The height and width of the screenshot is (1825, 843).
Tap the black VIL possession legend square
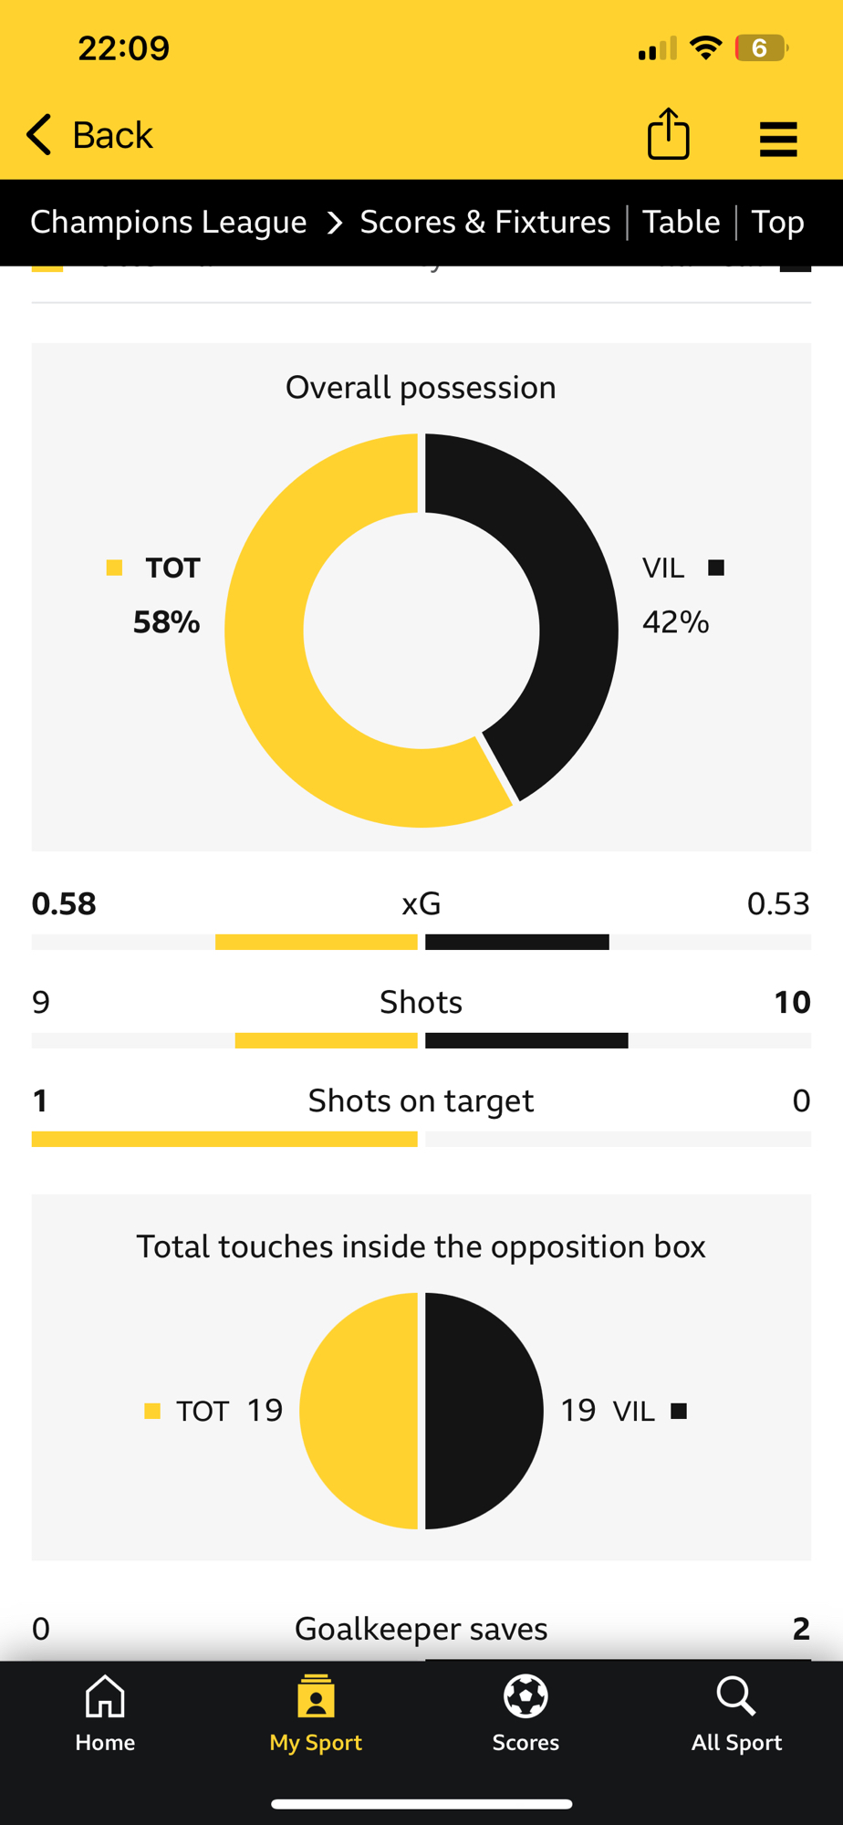click(716, 568)
